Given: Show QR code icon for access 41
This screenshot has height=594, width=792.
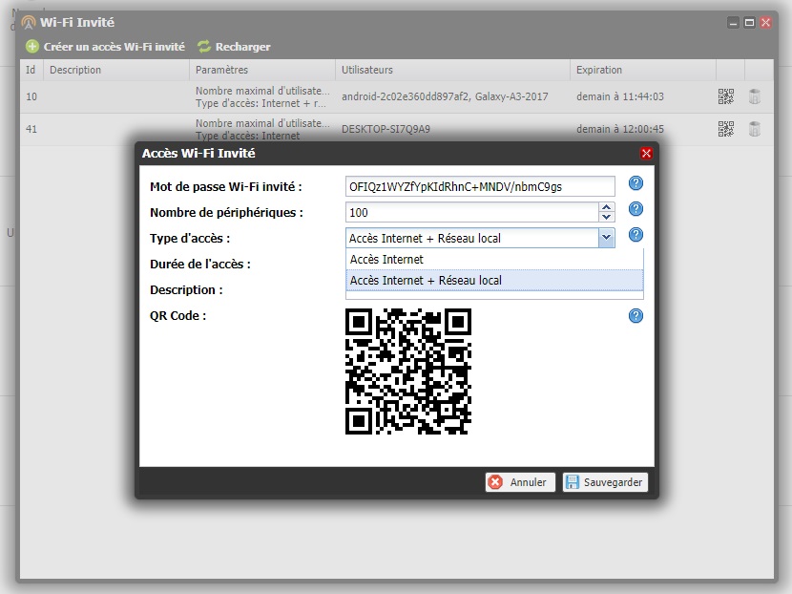Looking at the screenshot, I should point(726,129).
